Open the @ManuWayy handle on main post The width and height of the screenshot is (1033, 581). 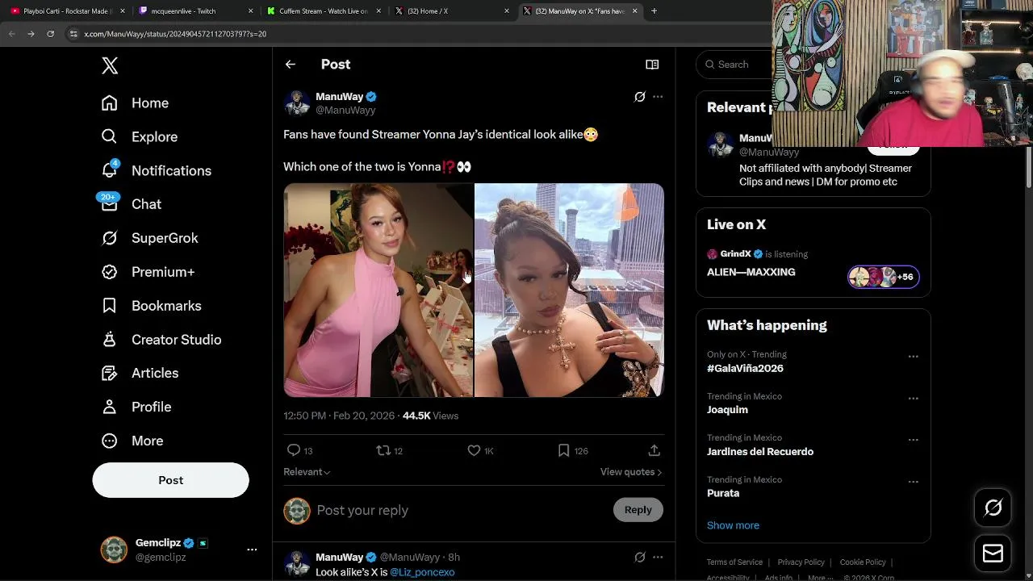pos(345,111)
